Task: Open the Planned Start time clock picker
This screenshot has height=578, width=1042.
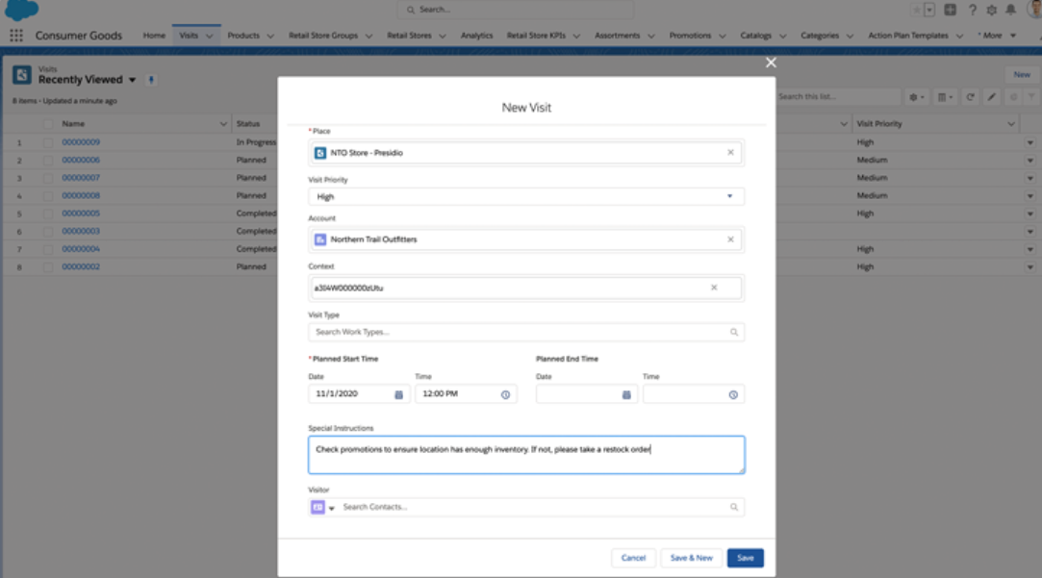Action: (505, 394)
